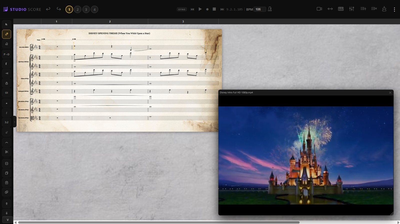Click the move-down arrow tool
The height and width of the screenshot is (224, 400).
point(6,213)
